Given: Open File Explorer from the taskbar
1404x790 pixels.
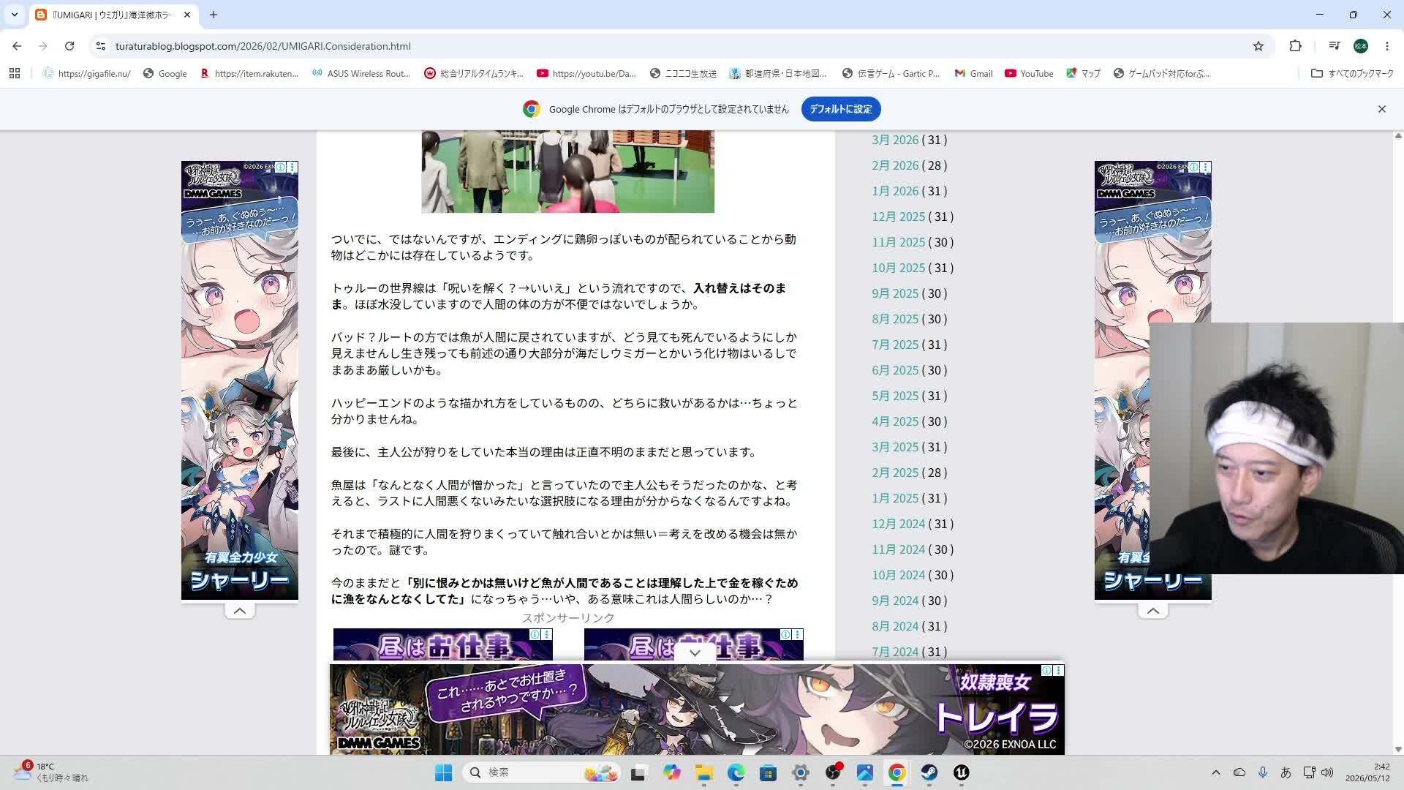Looking at the screenshot, I should (x=703, y=772).
